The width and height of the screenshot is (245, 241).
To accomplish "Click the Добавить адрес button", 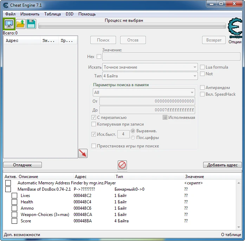I will point(222,165).
